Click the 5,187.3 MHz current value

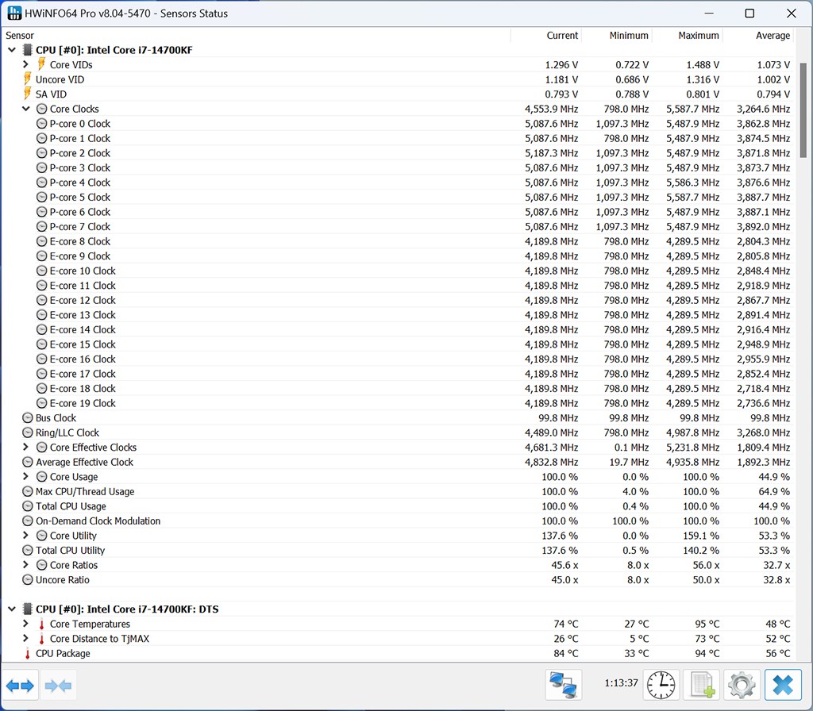(551, 153)
